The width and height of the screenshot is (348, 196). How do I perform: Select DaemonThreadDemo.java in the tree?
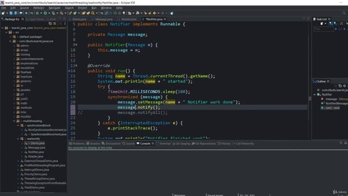(41, 161)
